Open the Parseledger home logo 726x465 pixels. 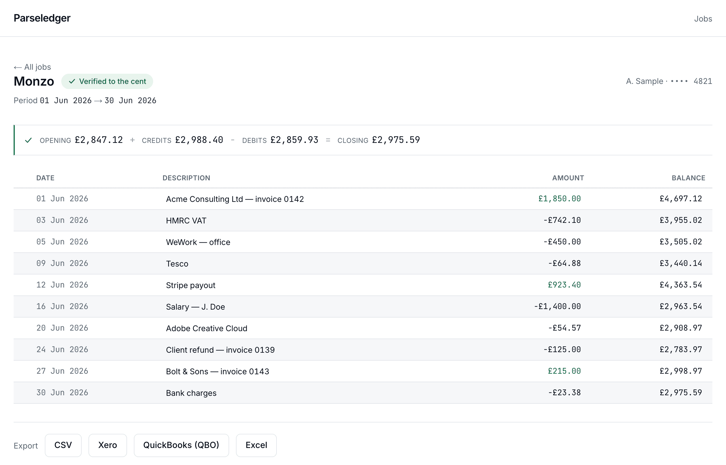click(x=42, y=18)
